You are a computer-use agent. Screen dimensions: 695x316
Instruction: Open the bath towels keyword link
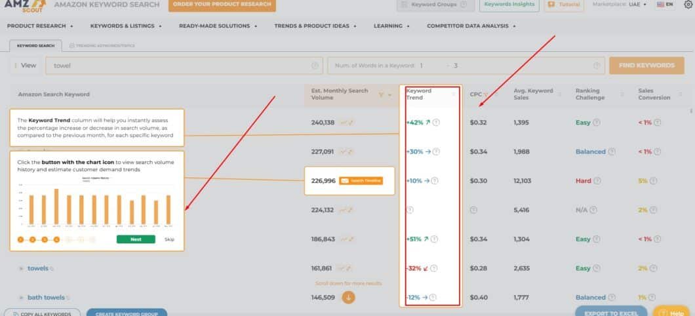click(46, 298)
